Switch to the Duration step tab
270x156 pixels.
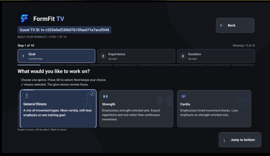[x=216, y=56]
